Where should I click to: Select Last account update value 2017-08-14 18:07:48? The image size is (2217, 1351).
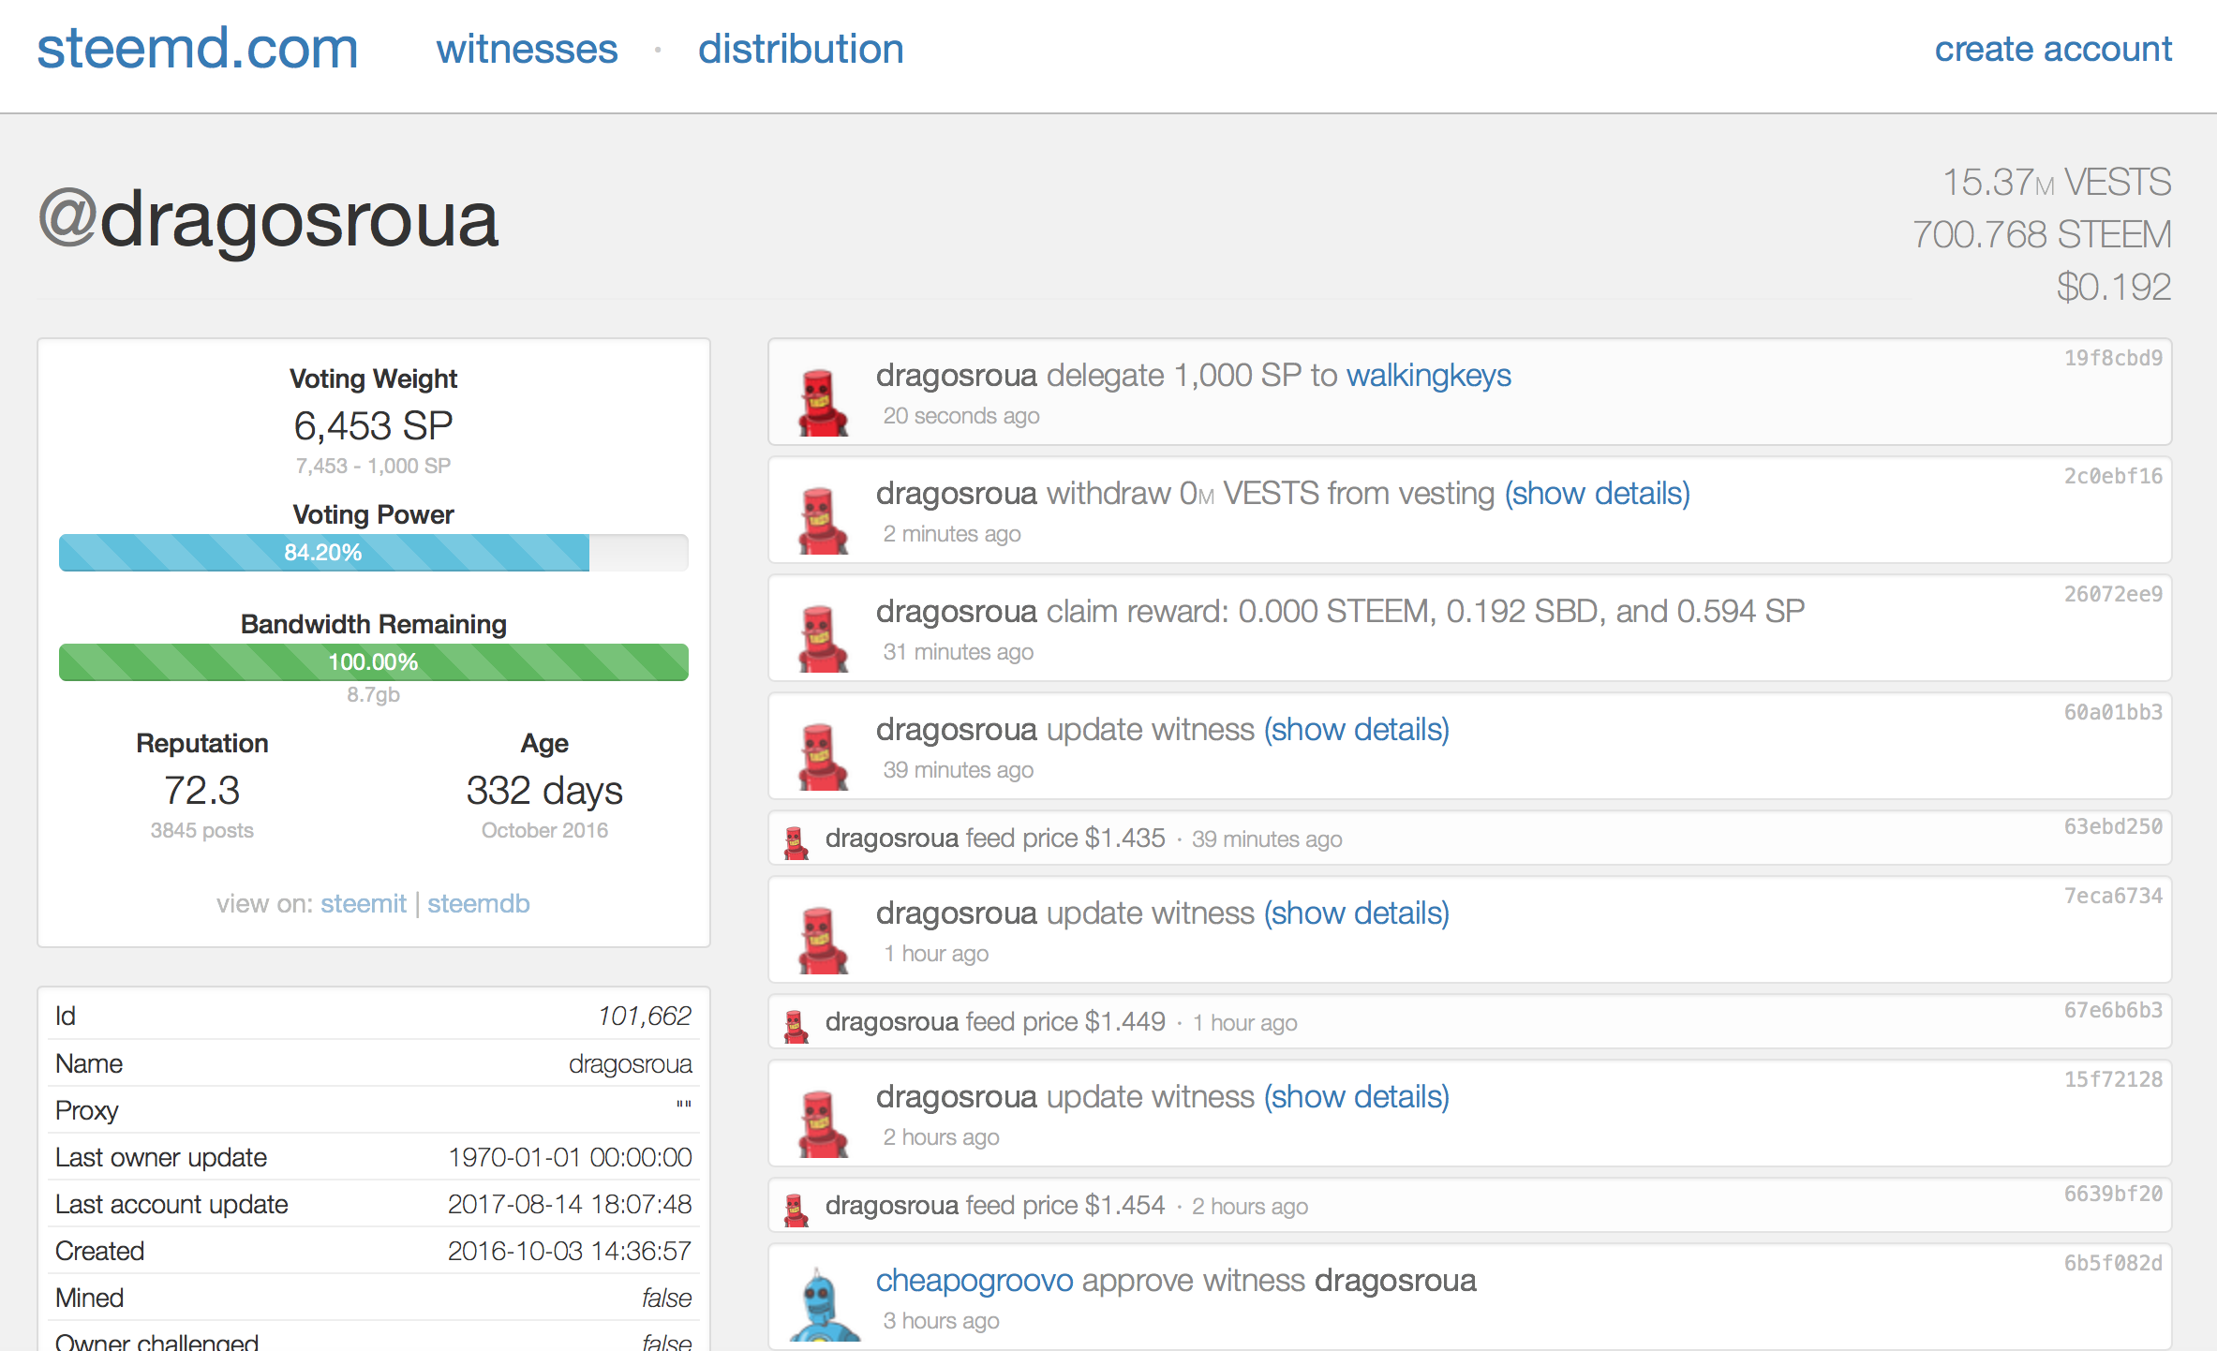coord(570,1204)
